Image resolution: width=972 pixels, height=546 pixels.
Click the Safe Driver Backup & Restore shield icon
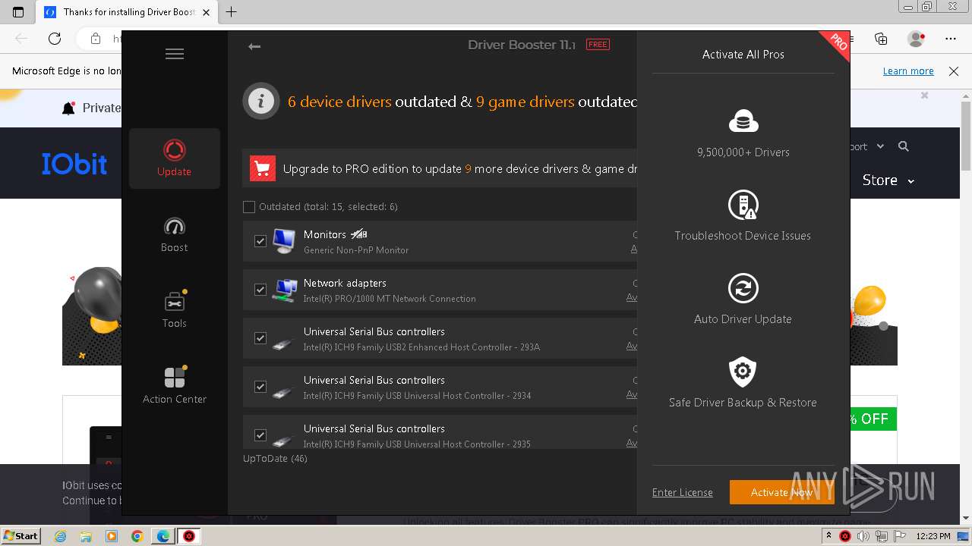click(743, 372)
